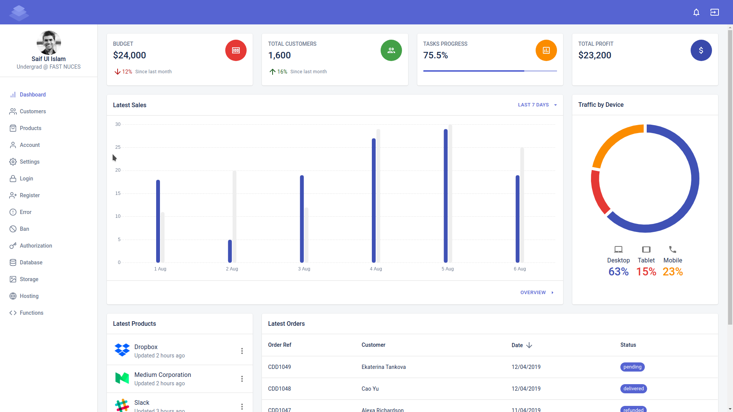
Task: Click the orange Tasks Progress chart icon
Action: click(546, 50)
